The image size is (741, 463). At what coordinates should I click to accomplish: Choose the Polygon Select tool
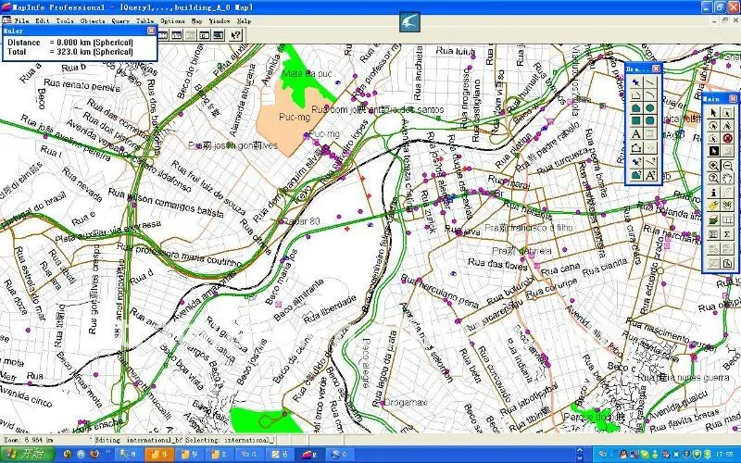coord(727,126)
